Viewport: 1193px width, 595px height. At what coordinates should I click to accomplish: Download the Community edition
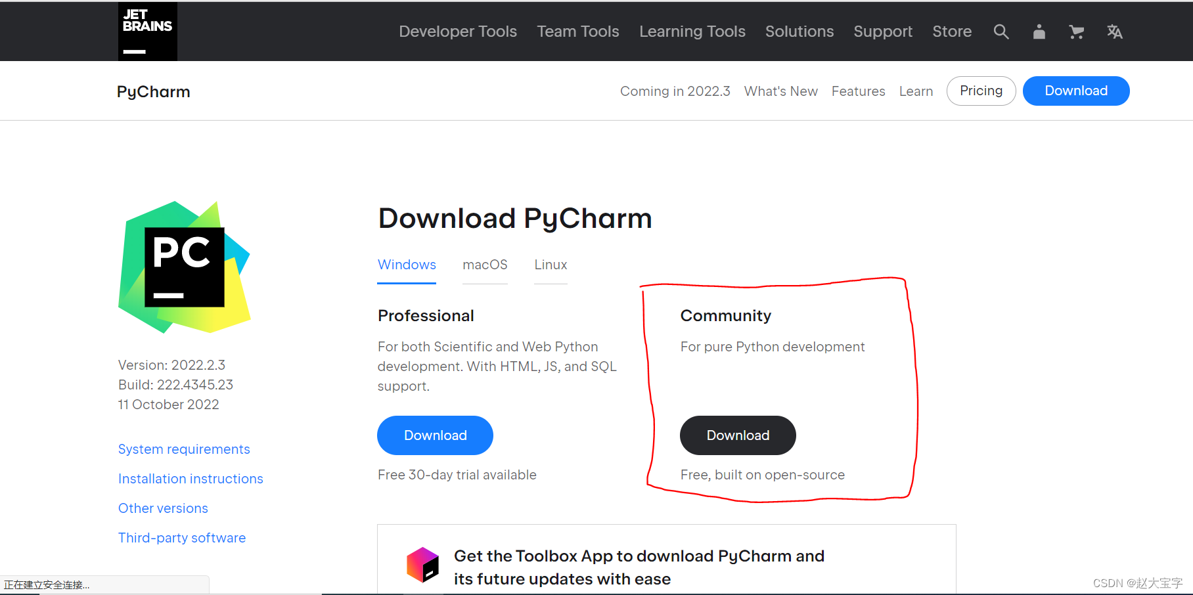[737, 435]
